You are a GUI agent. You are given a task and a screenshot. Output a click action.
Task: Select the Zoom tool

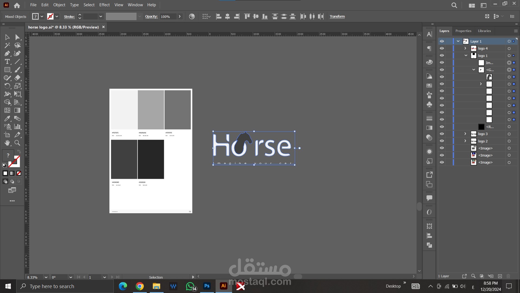(17, 143)
